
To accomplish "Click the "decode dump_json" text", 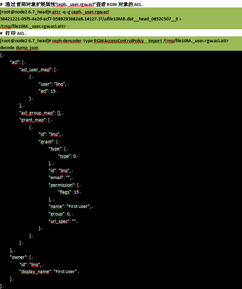I will point(19,48).
